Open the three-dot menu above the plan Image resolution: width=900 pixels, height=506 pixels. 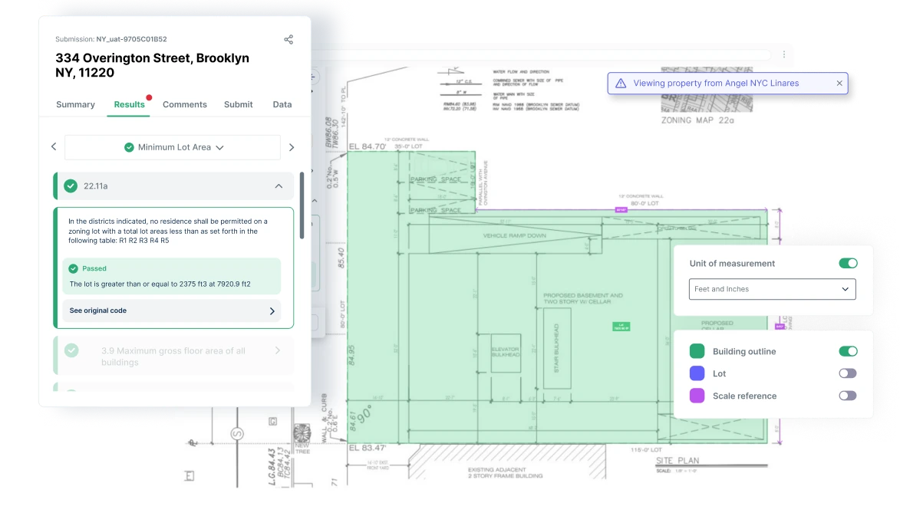(784, 54)
